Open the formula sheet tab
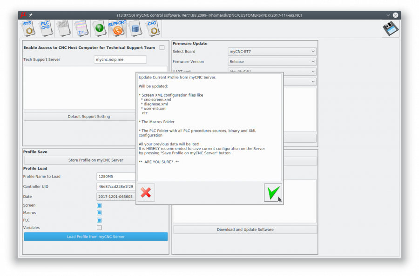 point(81,28)
